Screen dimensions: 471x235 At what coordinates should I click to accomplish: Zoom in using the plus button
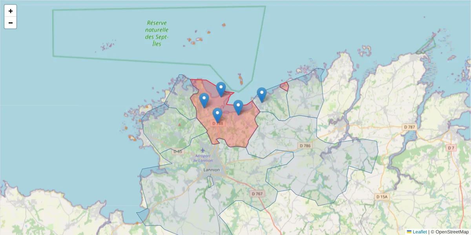tap(10, 11)
